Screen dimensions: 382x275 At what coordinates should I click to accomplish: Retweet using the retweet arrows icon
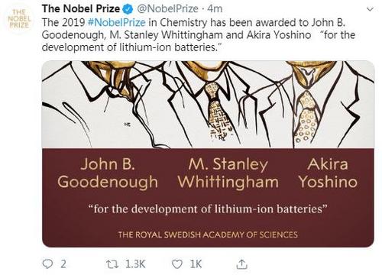(112, 264)
